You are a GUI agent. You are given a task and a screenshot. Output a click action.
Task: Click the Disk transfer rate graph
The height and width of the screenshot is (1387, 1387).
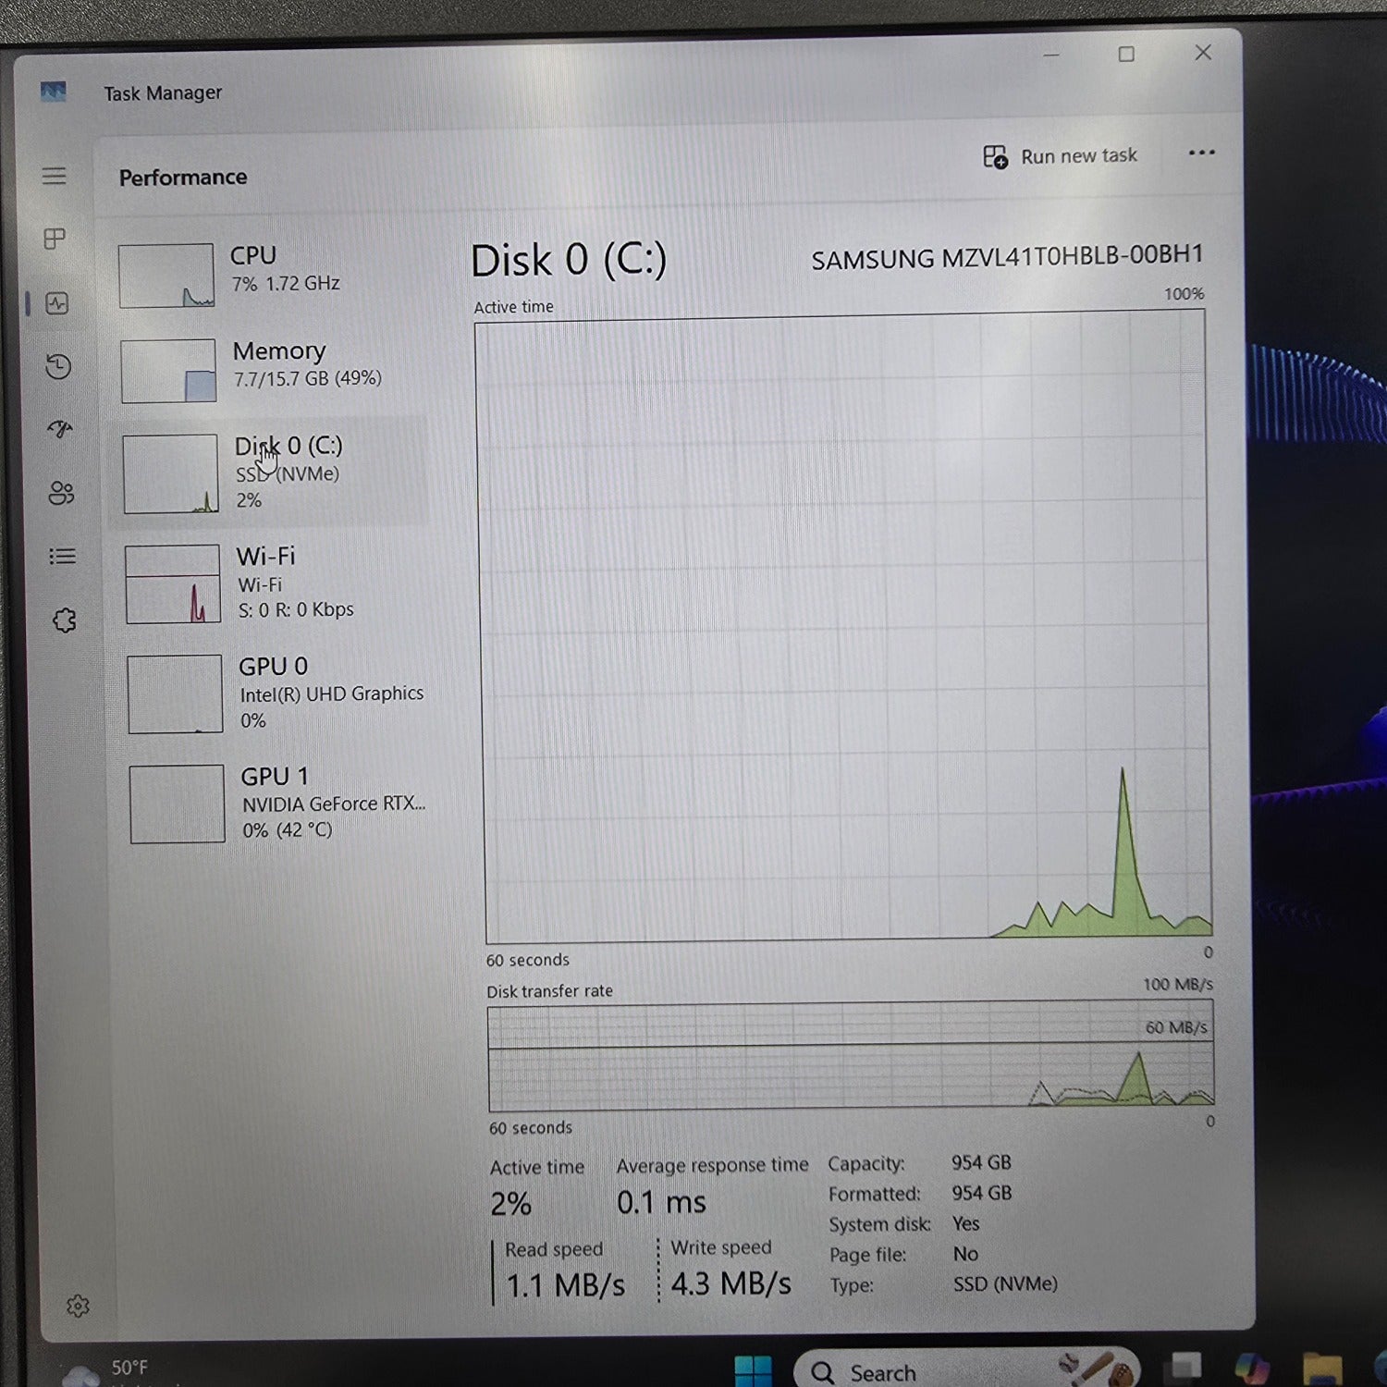(849, 1057)
